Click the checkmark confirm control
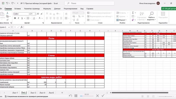Viewport: 176px width, 99px height. [103, 96]
